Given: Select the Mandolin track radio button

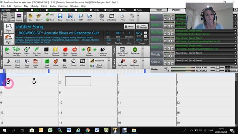Looking at the screenshot, I should pos(46,10).
